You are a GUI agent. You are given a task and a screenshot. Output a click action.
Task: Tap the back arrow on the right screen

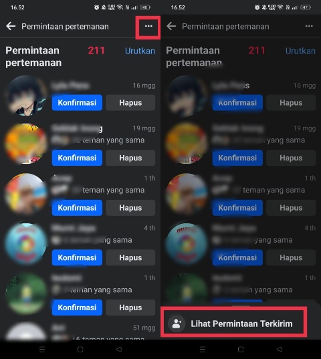point(171,26)
